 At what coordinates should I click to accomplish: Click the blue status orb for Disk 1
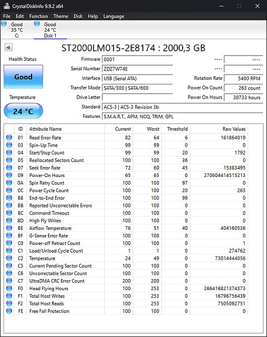coord(37,23)
